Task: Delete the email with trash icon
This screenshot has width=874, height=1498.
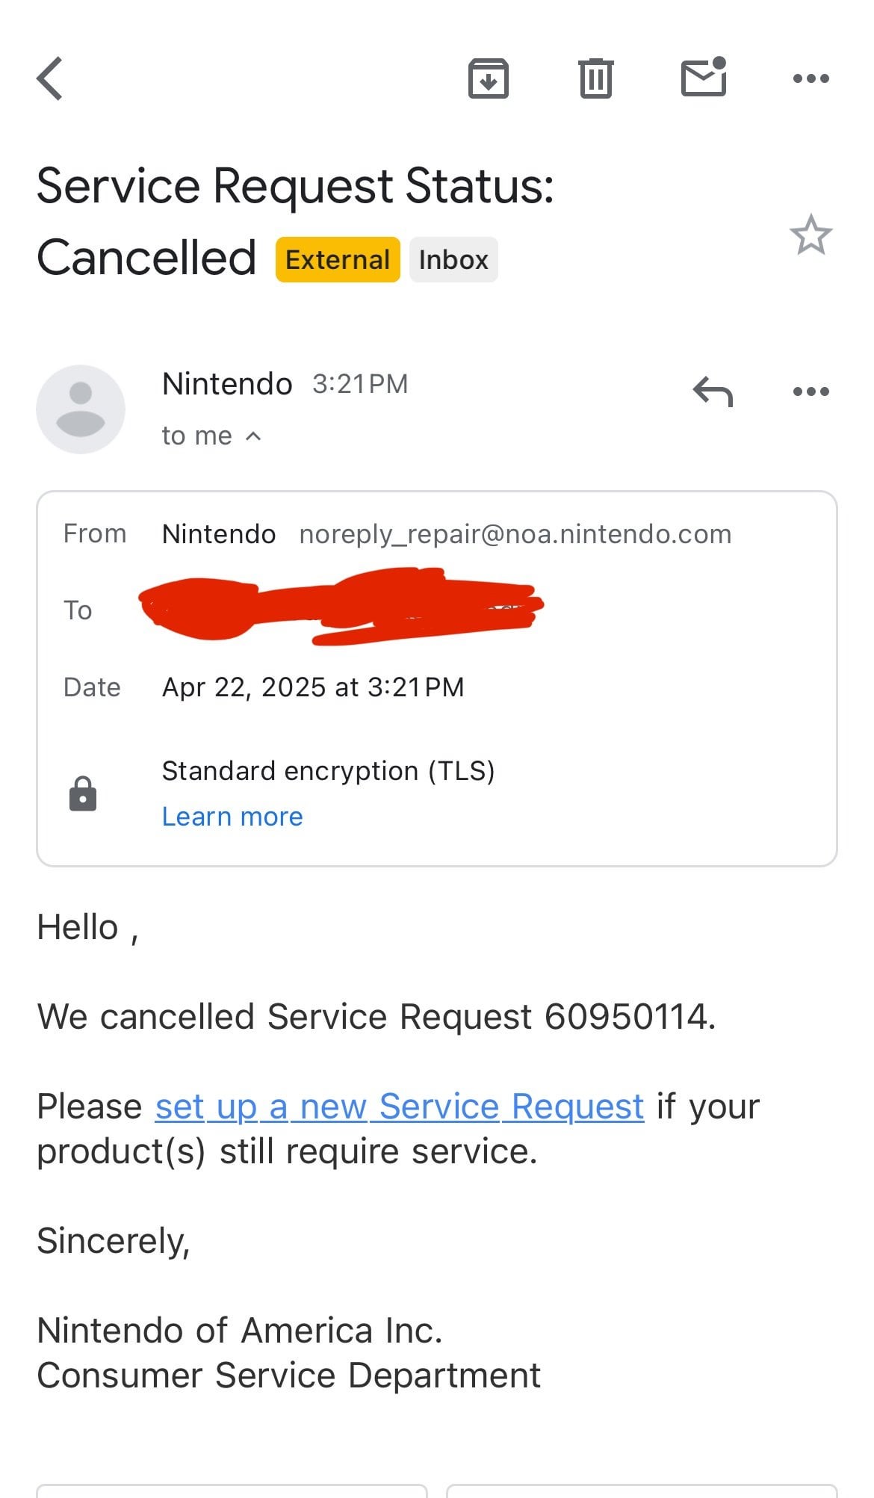Action: 595,78
